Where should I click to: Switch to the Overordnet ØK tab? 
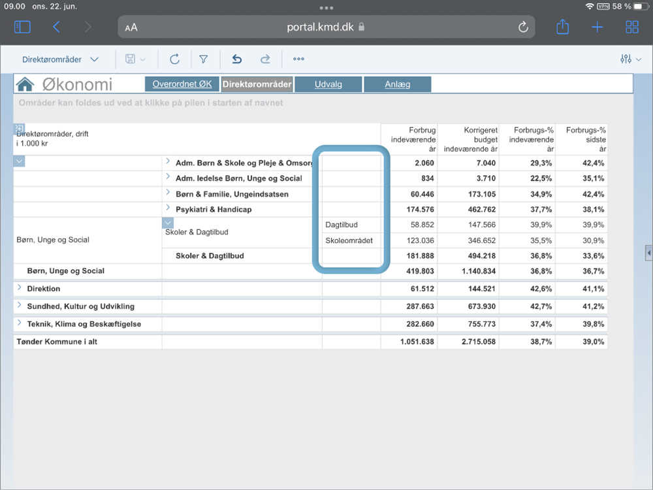(x=182, y=84)
